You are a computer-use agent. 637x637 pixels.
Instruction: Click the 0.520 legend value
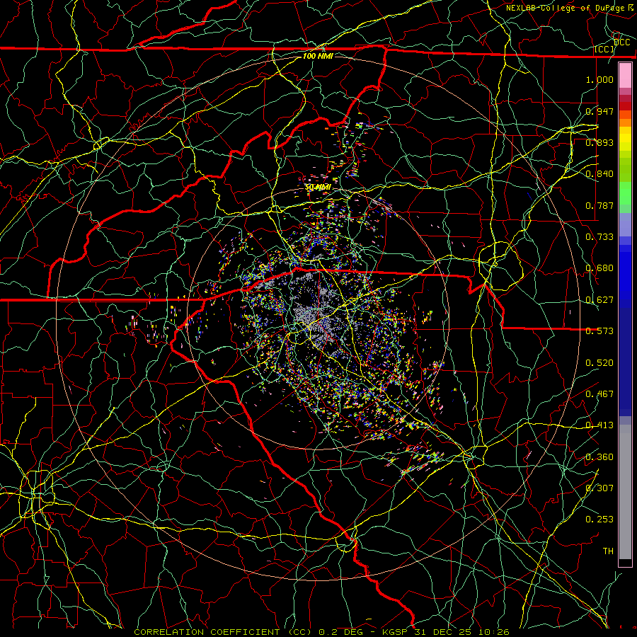coord(599,362)
